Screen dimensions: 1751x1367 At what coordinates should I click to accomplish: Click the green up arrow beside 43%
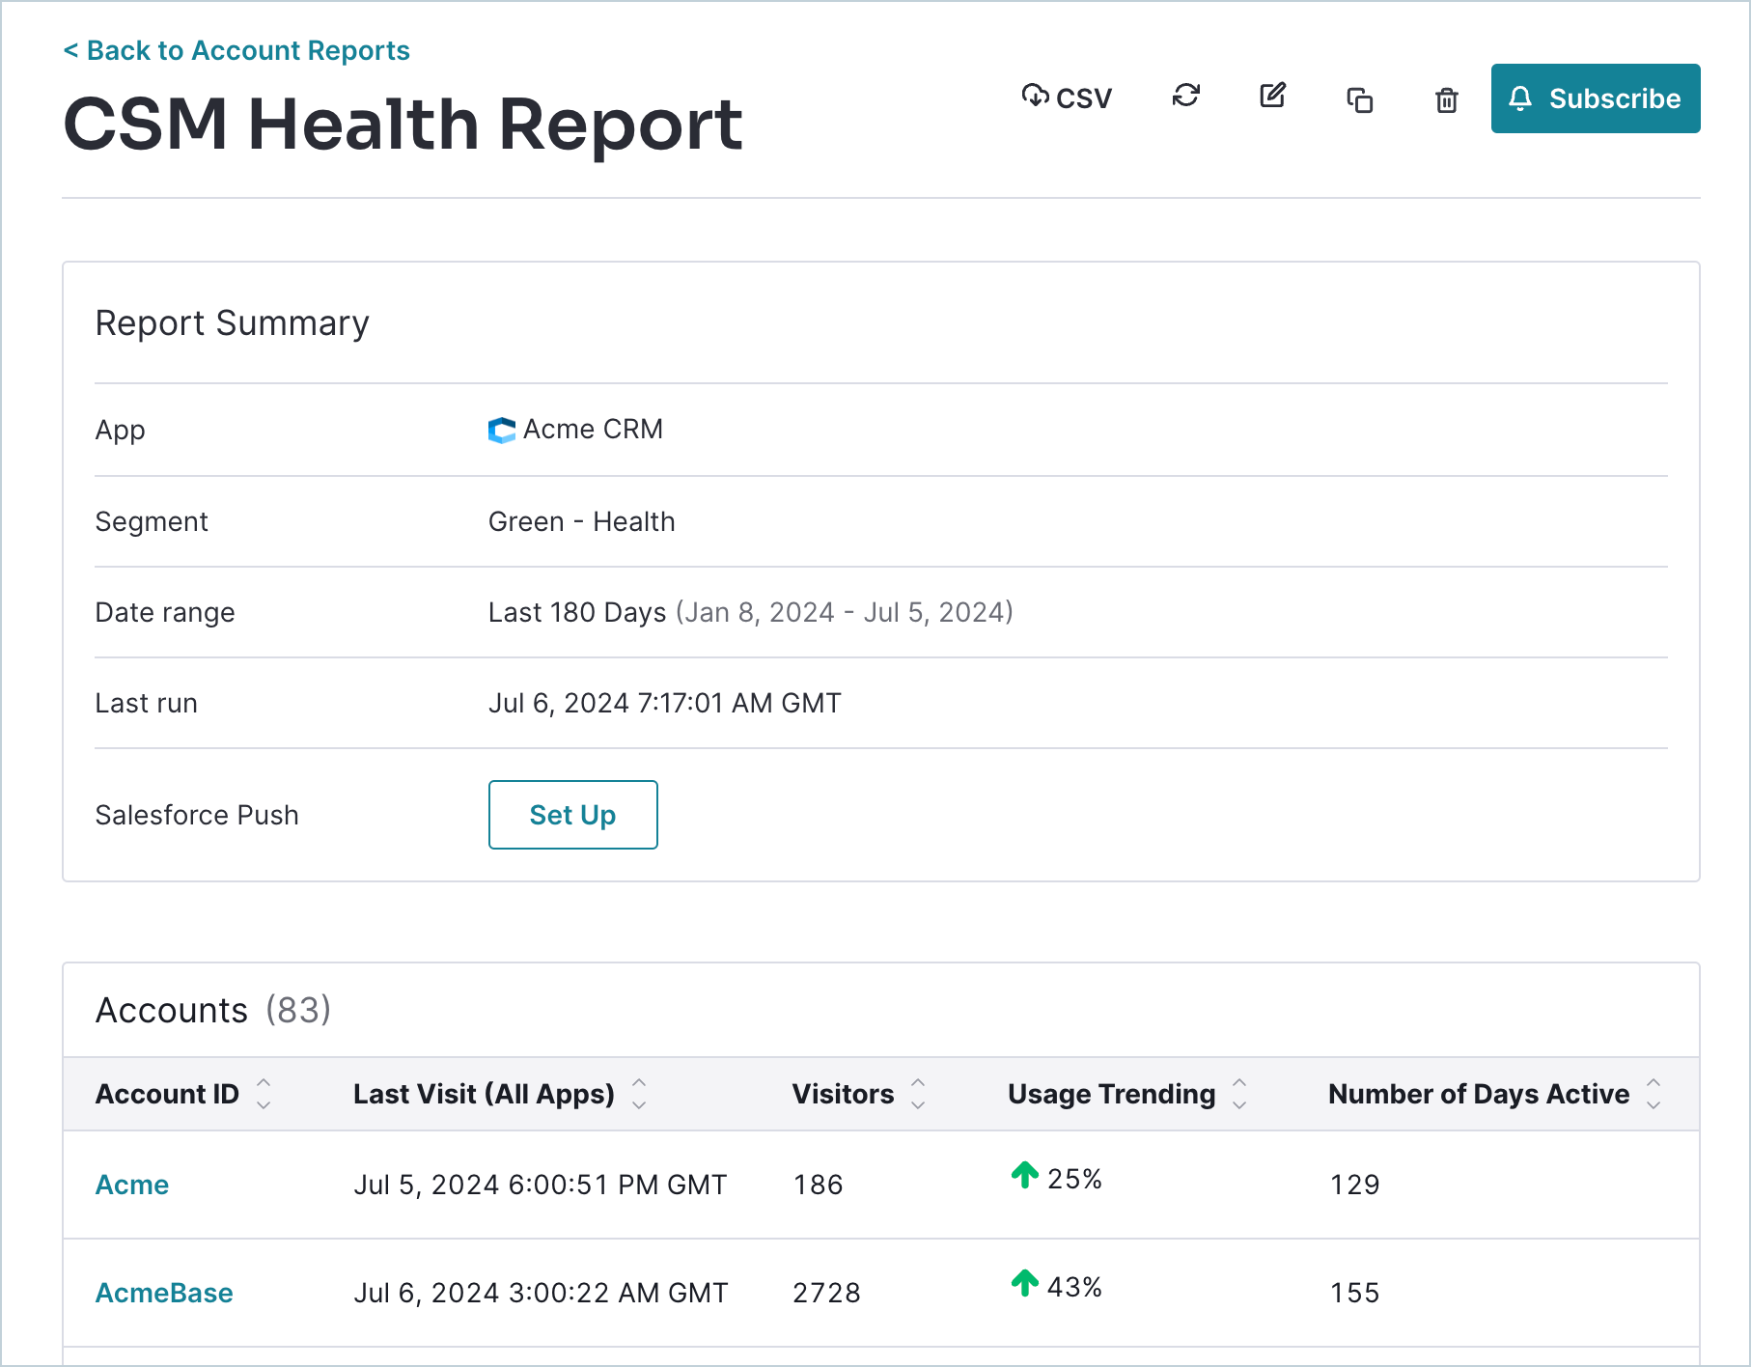point(1024,1284)
